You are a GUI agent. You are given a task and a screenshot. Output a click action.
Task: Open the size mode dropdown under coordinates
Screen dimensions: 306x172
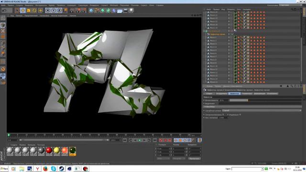click(x=178, y=159)
